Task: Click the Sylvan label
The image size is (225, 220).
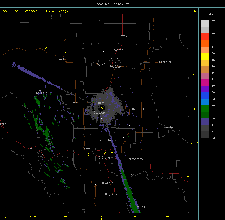Action: click(x=102, y=64)
